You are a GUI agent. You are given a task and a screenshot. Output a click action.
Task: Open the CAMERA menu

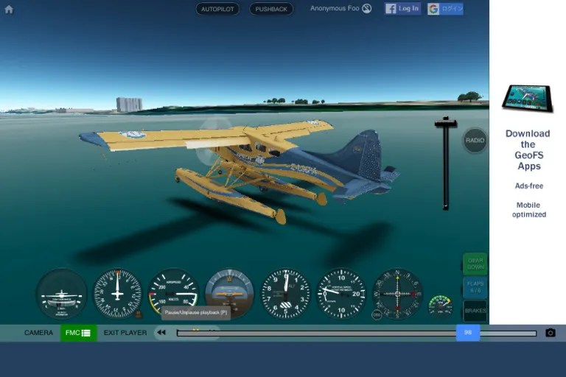tap(38, 333)
